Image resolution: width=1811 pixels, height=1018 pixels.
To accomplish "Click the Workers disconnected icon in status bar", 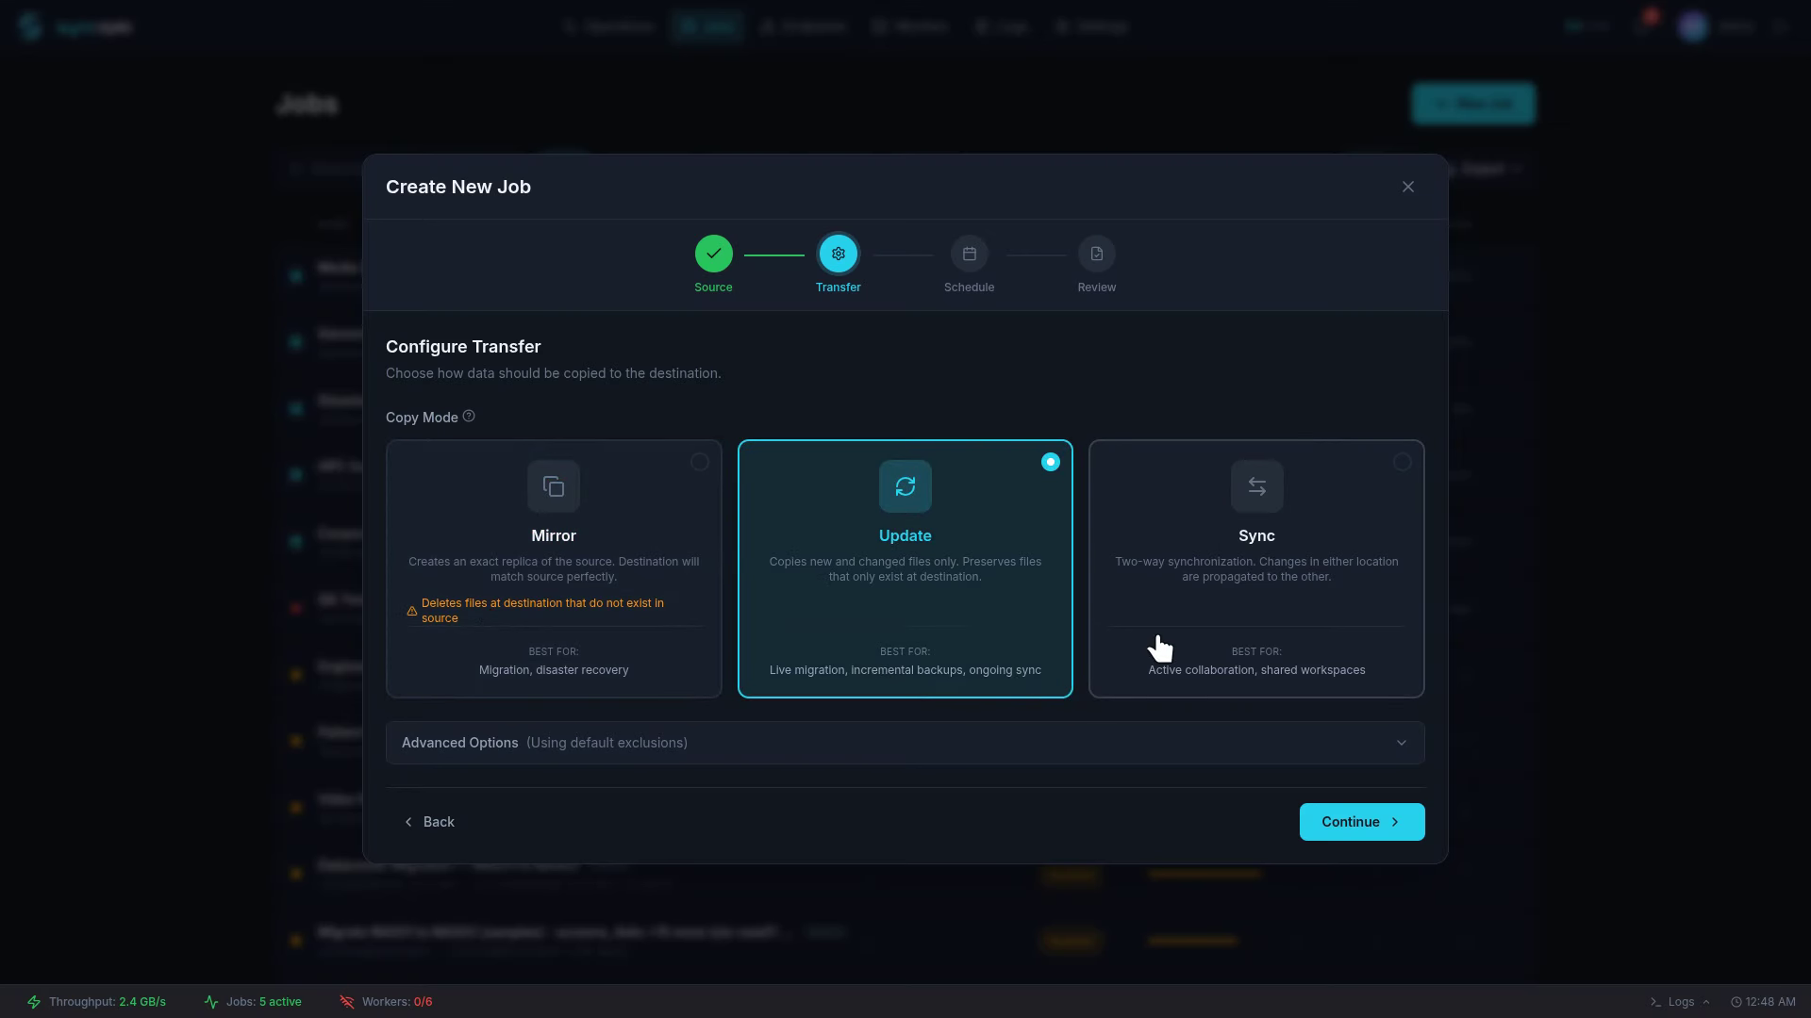I will click(347, 1002).
